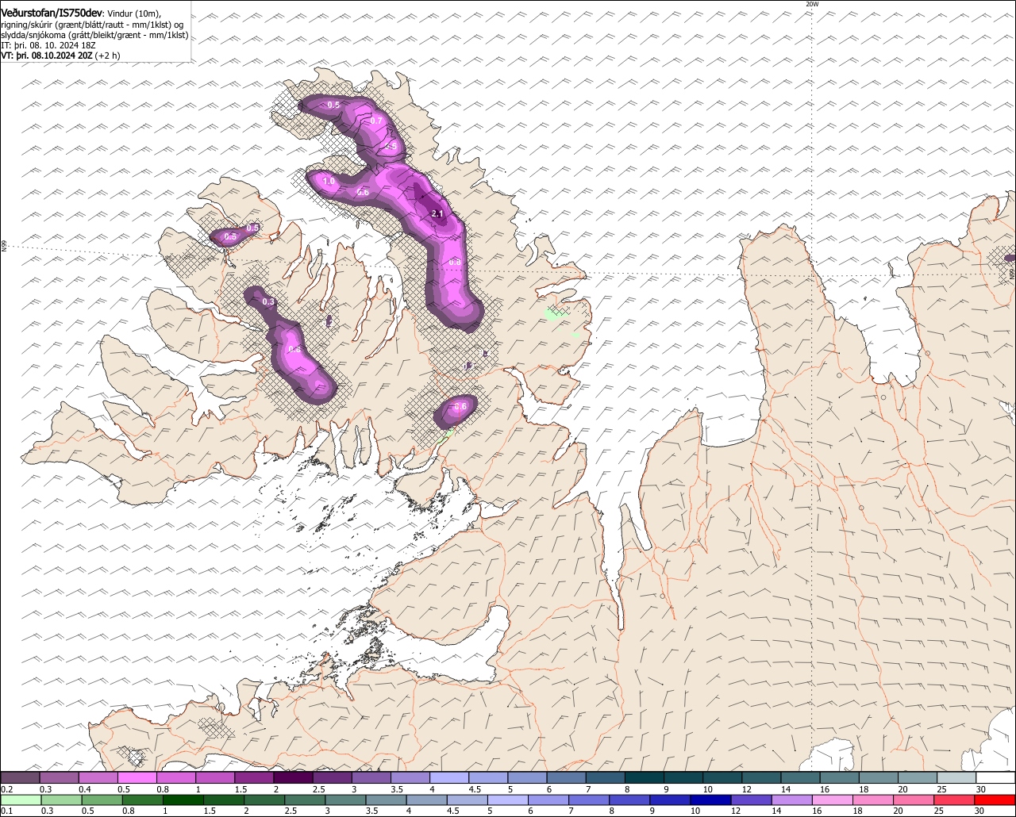Click the medium green 0.5 legend swatch
Screen dimensions: 1016x817
tap(101, 800)
